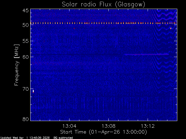Click the yellow spot near 51 MHz right side
The image size is (186, 139).
[171, 28]
